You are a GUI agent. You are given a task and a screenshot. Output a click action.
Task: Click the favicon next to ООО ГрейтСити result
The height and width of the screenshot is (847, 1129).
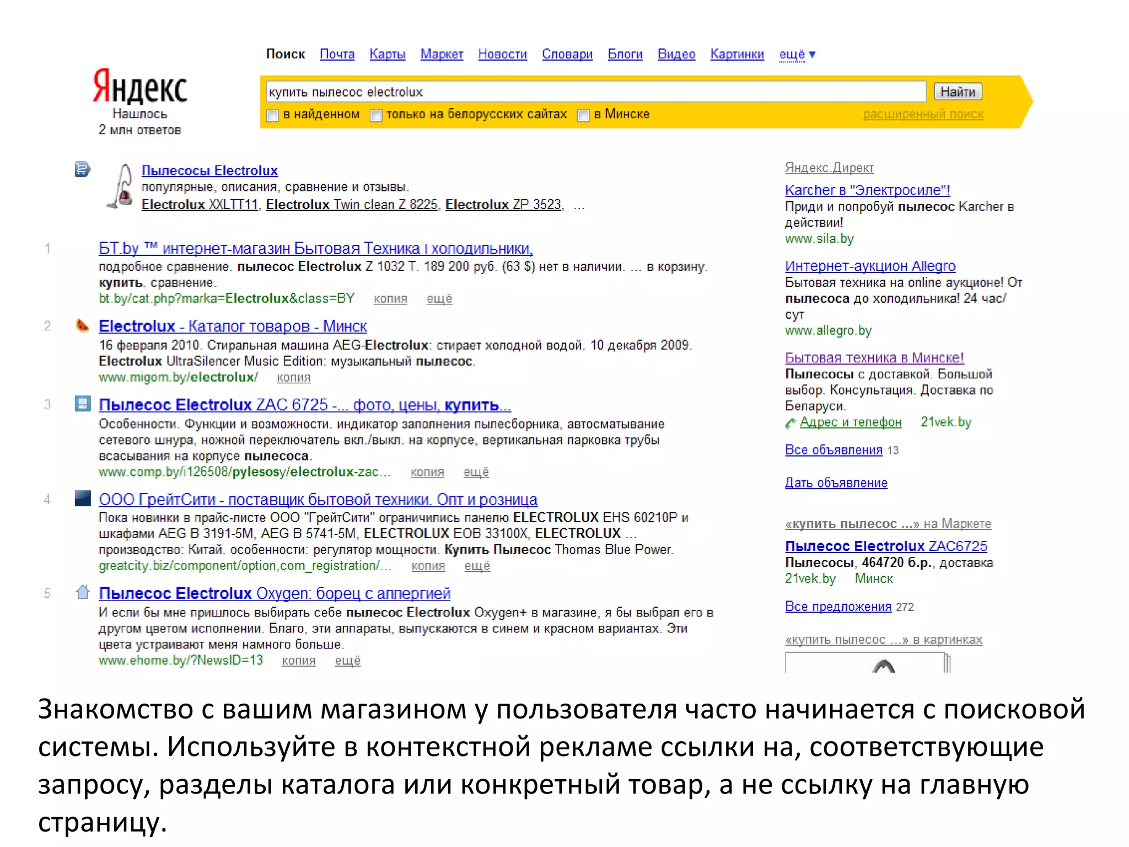83,498
